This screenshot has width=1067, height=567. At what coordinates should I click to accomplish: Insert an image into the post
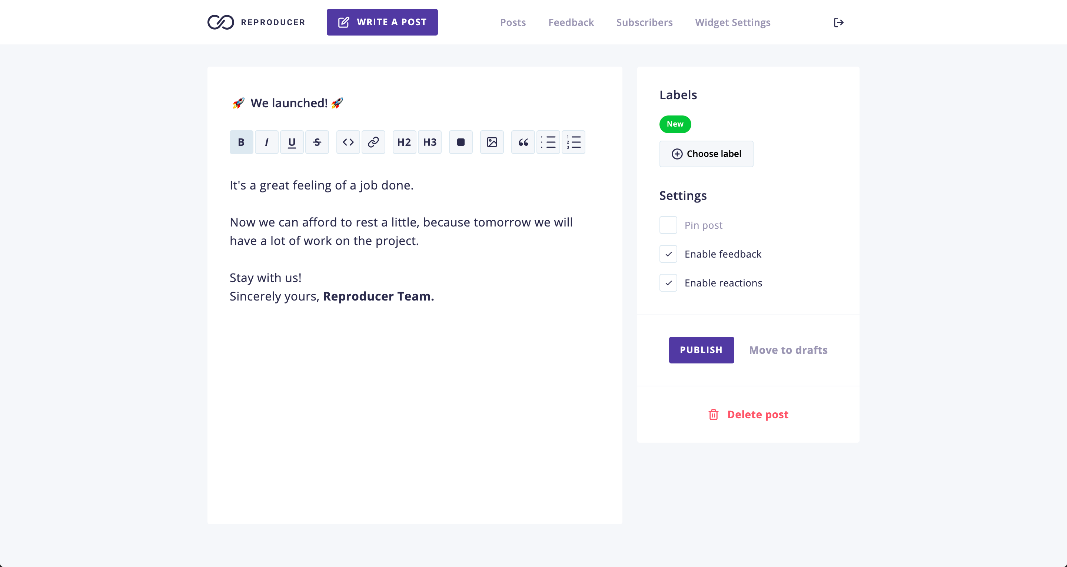point(492,142)
